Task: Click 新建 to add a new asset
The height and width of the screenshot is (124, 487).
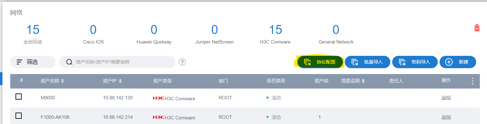Action: pos(458,62)
